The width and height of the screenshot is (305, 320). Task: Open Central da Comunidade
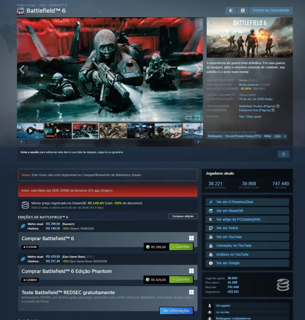tap(271, 10)
